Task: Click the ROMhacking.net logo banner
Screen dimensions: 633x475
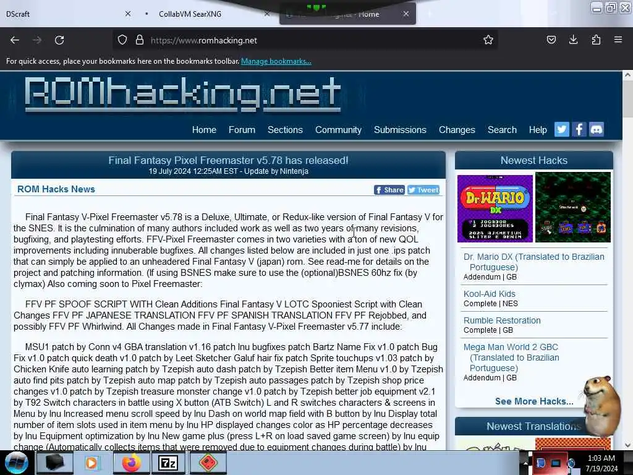Action: pos(183,95)
